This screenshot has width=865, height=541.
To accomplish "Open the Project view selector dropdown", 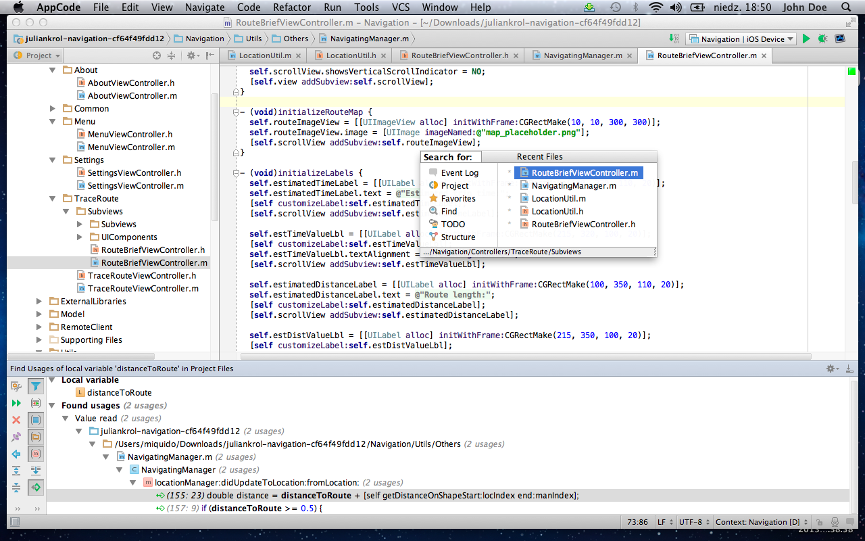I will click(x=38, y=55).
